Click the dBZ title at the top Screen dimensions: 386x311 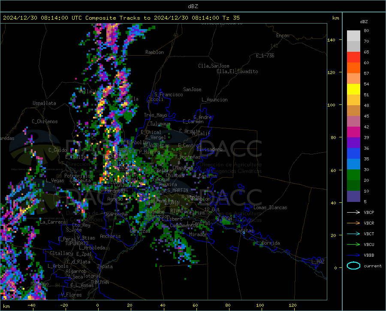193,6
